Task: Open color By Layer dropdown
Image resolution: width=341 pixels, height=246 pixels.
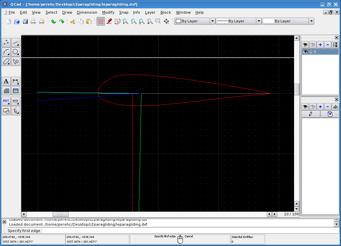Action: point(195,21)
